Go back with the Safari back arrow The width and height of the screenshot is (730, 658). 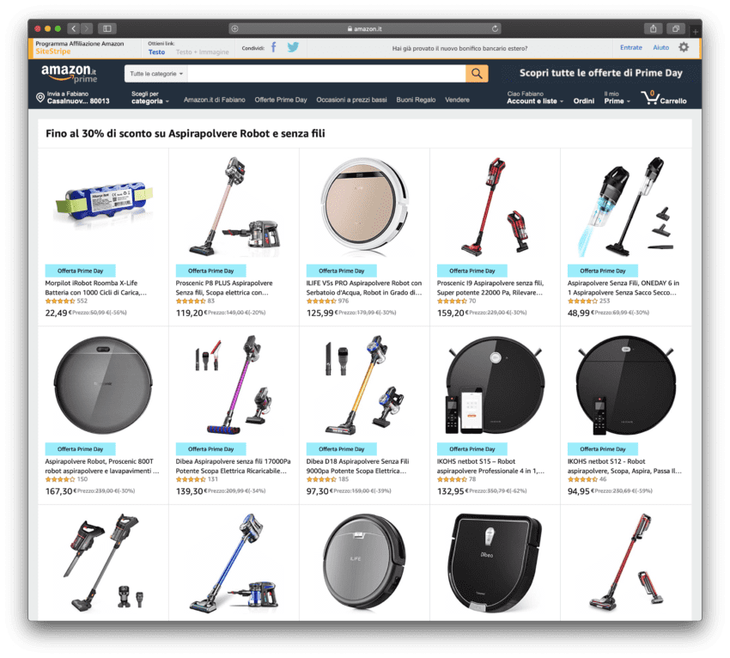click(74, 29)
